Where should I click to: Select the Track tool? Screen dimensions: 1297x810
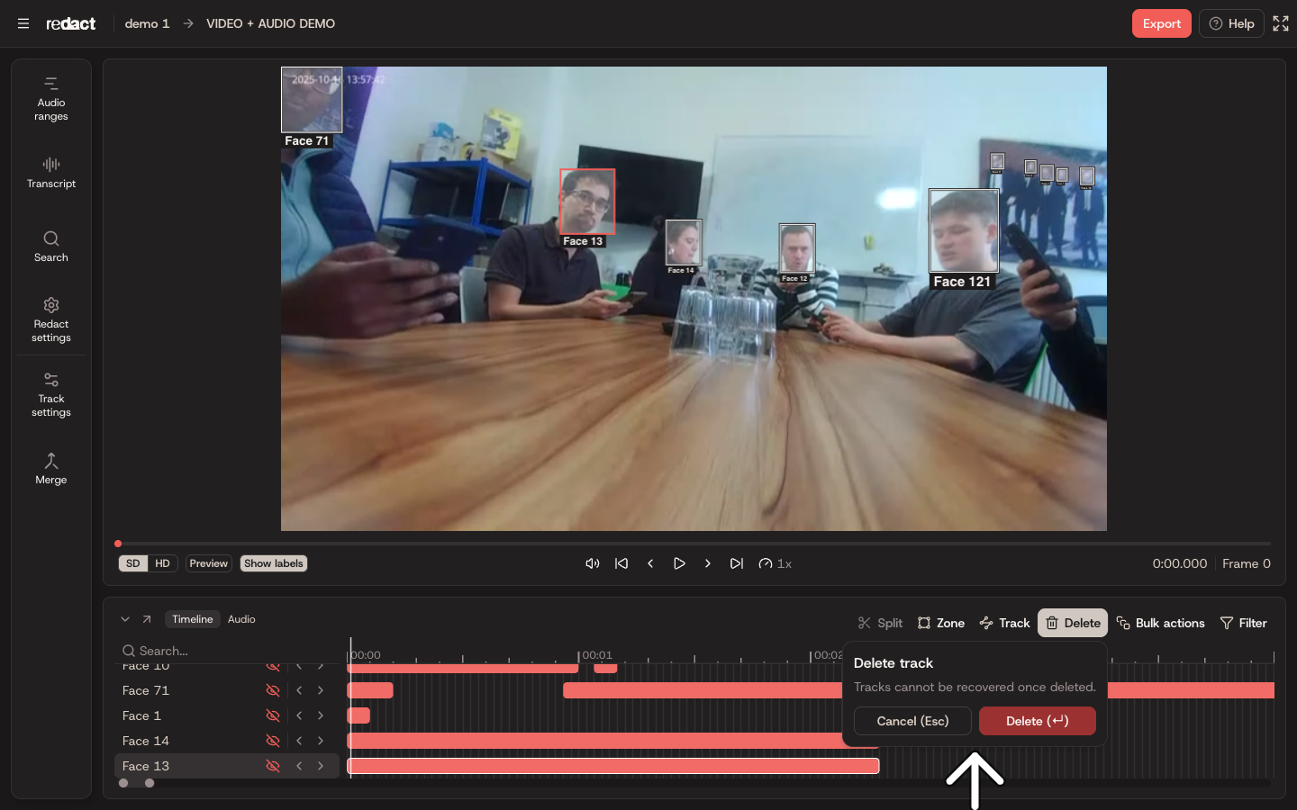(x=1004, y=623)
